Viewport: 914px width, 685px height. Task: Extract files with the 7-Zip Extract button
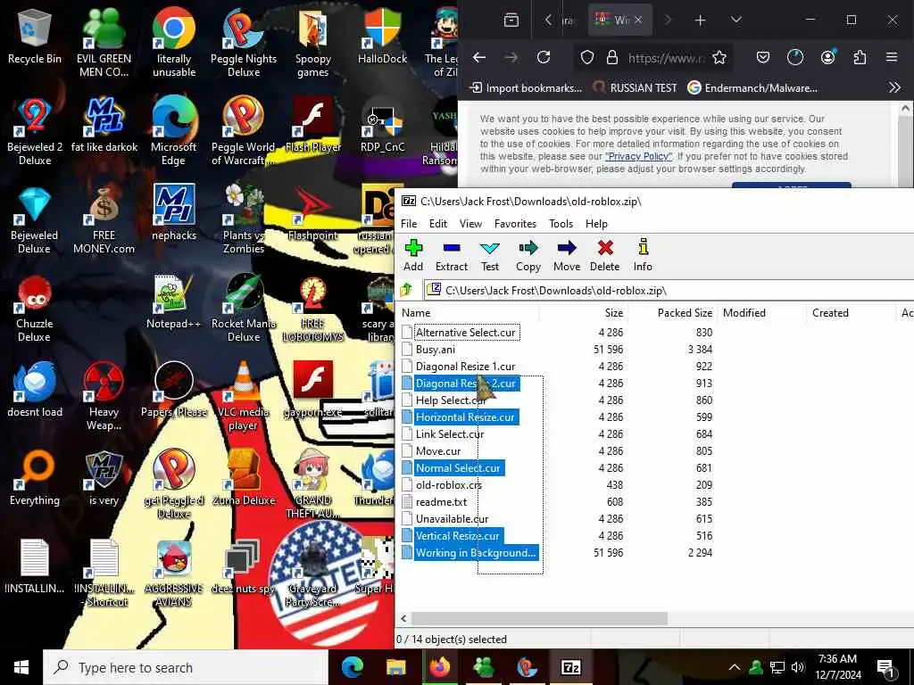(451, 255)
